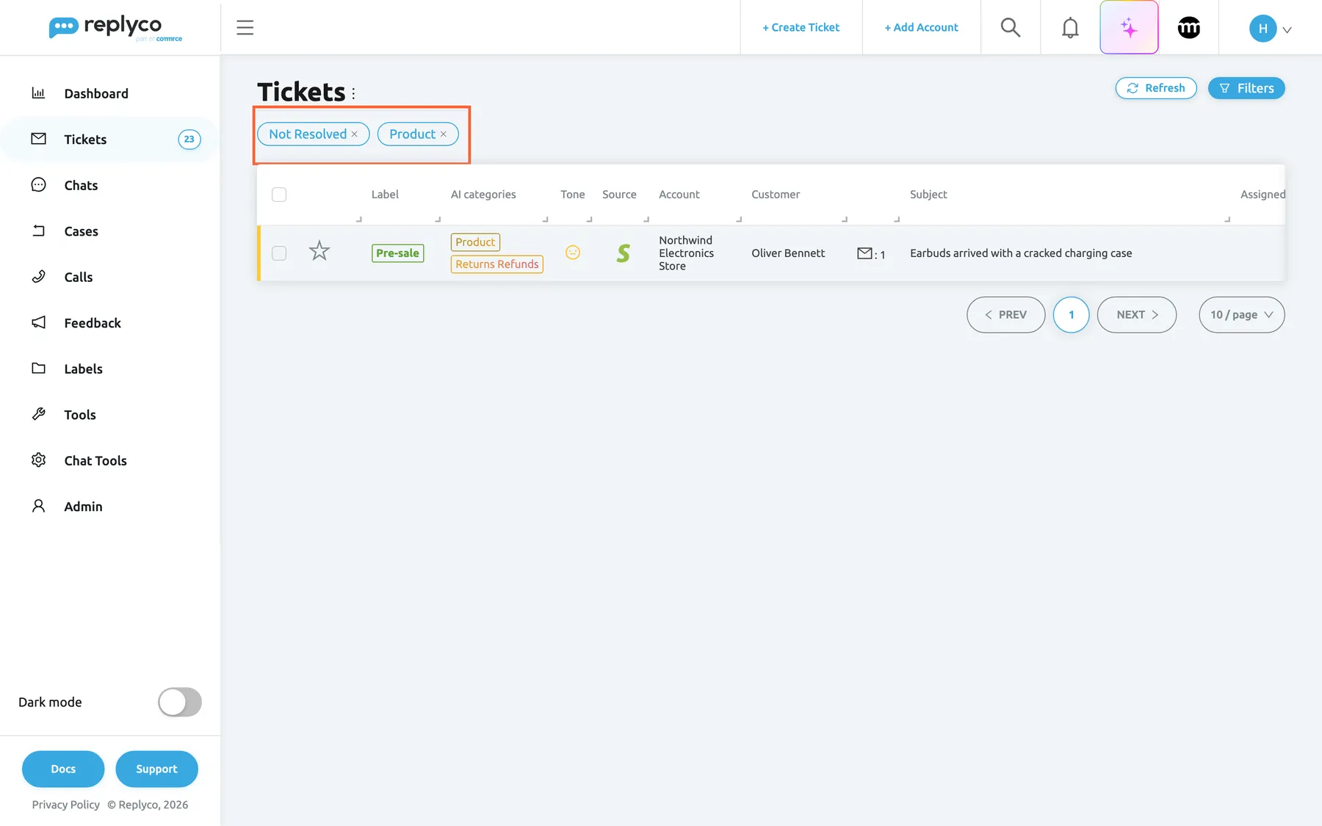This screenshot has width=1322, height=826.
Task: Open Dashboard in sidebar
Action: (x=96, y=93)
